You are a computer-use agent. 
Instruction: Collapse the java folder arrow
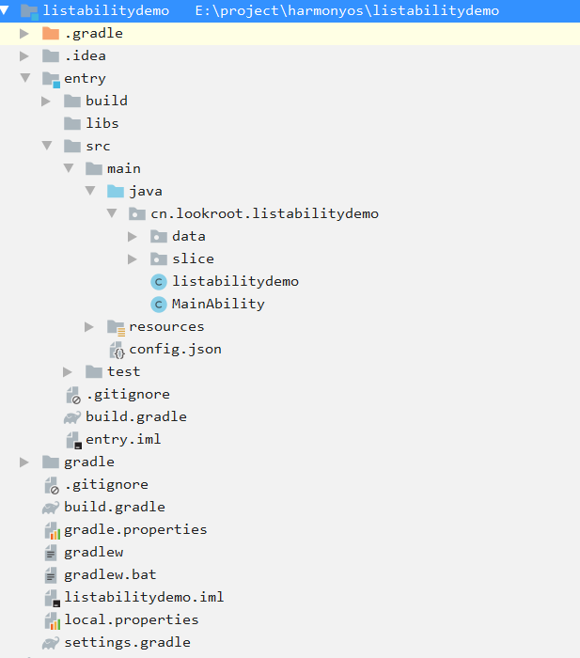(x=89, y=191)
